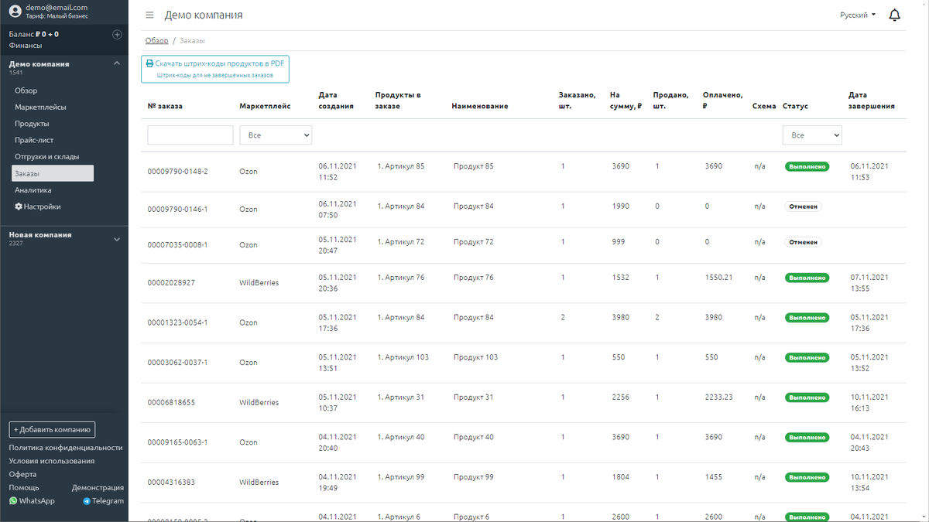The image size is (929, 522).
Task: Go to Обзор in the sidebar
Action: [26, 90]
